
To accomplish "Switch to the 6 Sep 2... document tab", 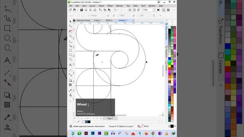I will [98, 20].
